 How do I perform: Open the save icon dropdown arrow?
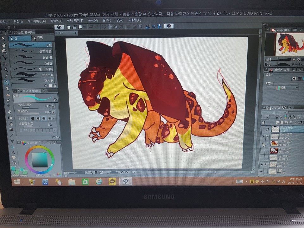click(85, 27)
